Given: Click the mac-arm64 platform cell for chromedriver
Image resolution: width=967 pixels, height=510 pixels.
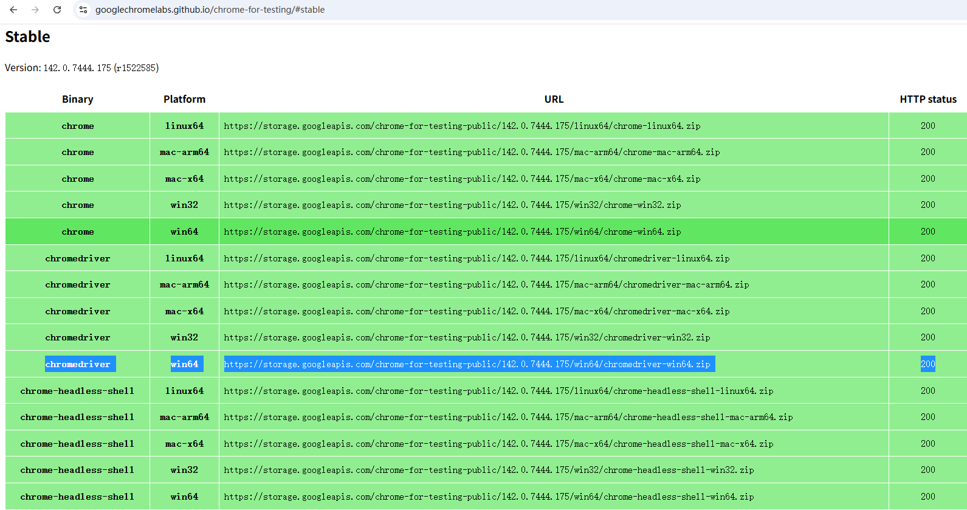Looking at the screenshot, I should (x=184, y=284).
